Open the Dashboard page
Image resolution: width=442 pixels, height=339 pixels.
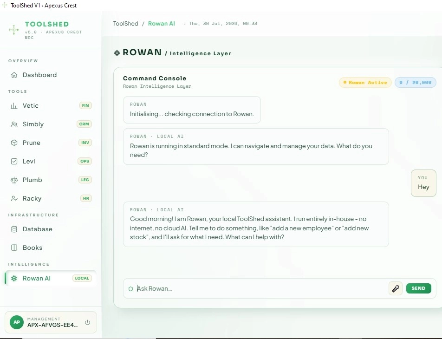point(51,75)
